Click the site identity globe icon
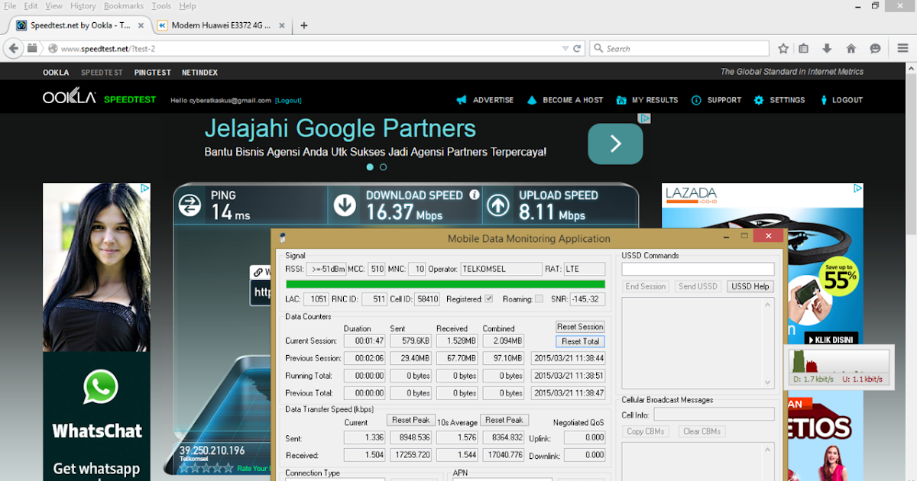This screenshot has width=917, height=481. [x=52, y=48]
